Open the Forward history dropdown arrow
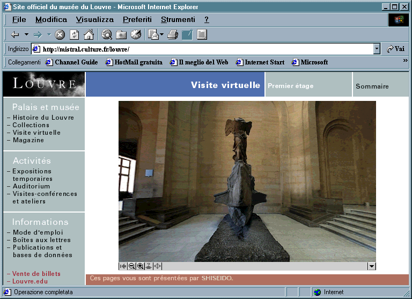Viewport: 412px width, 299px height. [49, 34]
